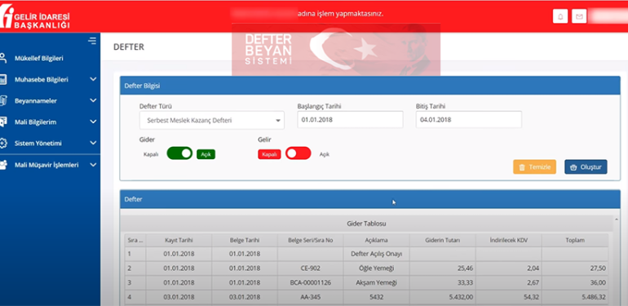
Task: Click the table's vertical scrollbar arrow
Action: (617, 220)
